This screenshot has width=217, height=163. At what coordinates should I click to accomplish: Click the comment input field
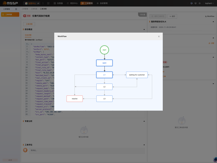(x=87, y=150)
